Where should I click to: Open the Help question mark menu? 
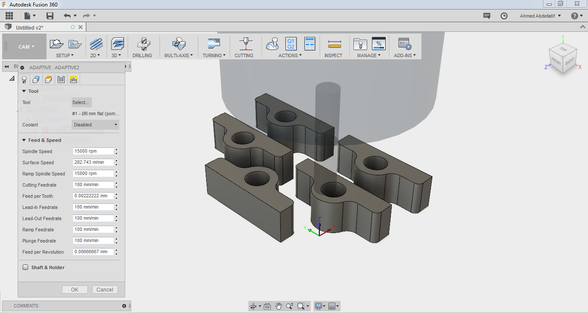click(577, 16)
